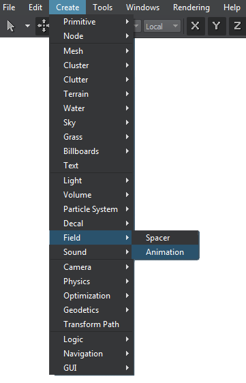This screenshot has width=246, height=383.
Task: Toggle the X axis button
Action: click(x=196, y=26)
